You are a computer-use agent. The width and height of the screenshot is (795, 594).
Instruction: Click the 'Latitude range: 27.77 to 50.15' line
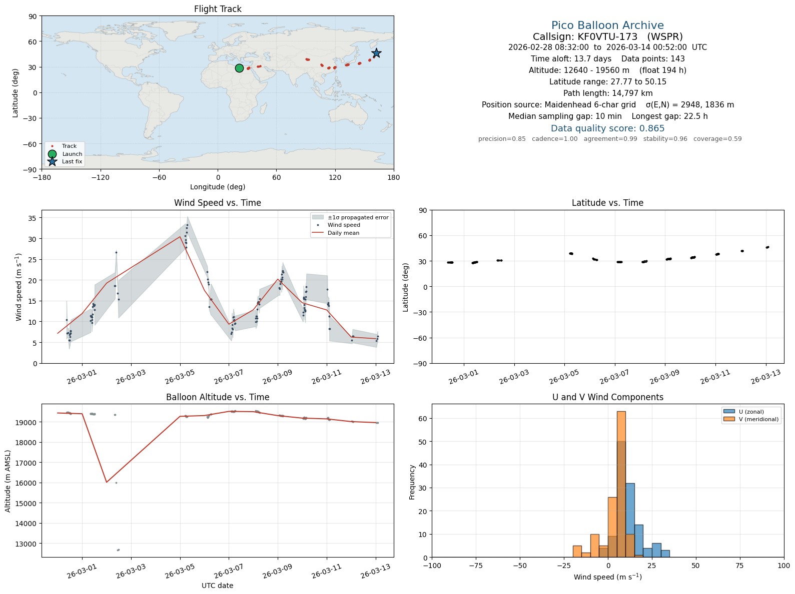pyautogui.click(x=607, y=82)
